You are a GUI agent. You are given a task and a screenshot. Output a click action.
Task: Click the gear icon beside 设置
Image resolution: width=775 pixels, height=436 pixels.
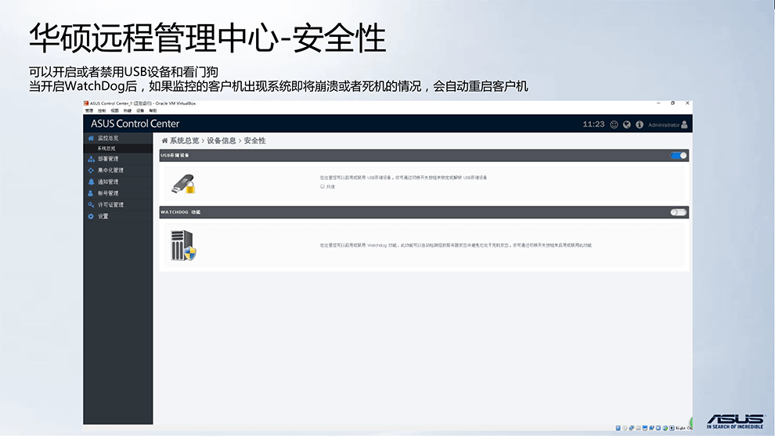click(91, 217)
